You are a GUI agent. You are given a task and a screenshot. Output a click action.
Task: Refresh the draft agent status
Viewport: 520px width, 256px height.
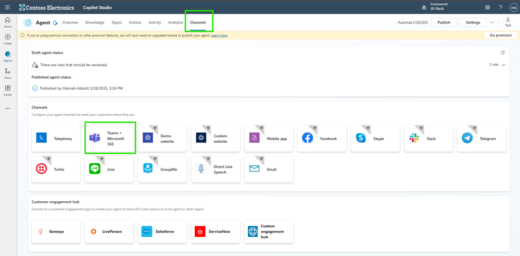[503, 53]
